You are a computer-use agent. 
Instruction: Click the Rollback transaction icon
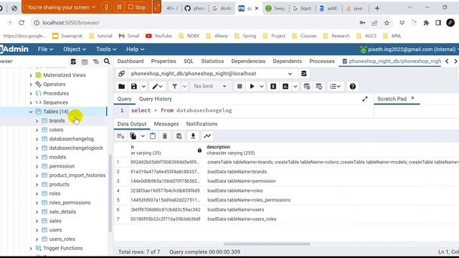[318, 86]
